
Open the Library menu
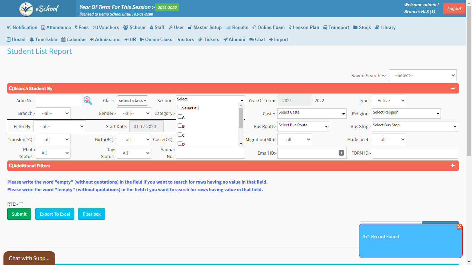pyautogui.click(x=385, y=28)
